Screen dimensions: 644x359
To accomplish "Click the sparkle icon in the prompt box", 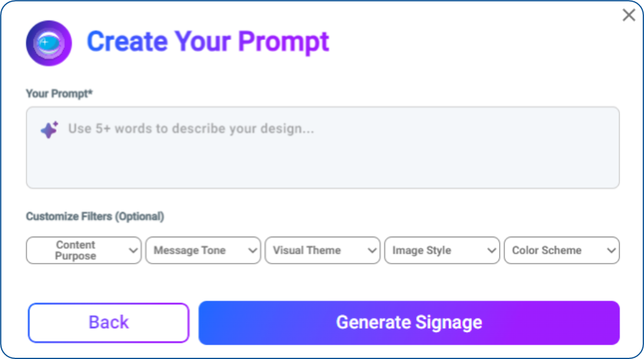I will click(x=49, y=129).
